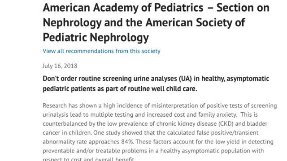Click the '(UA)' abbreviation in the bold recommendation

185,79
